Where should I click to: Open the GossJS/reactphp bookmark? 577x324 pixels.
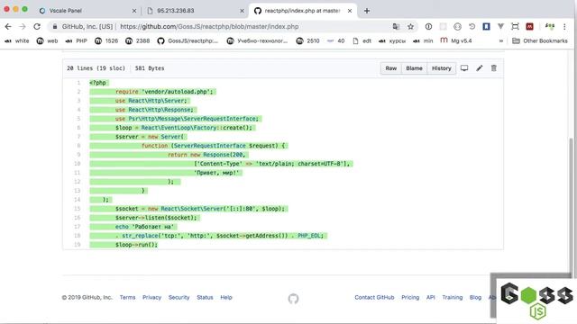pyautogui.click(x=188, y=40)
